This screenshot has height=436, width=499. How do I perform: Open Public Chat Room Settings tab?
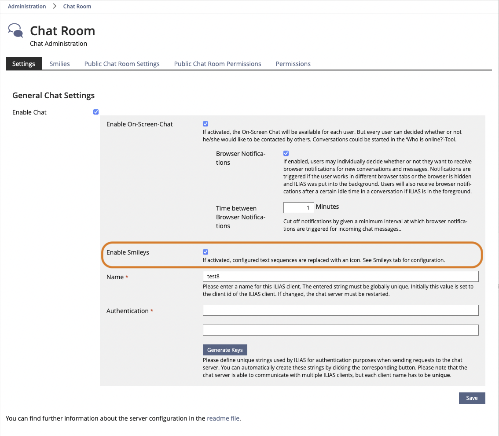coord(122,64)
